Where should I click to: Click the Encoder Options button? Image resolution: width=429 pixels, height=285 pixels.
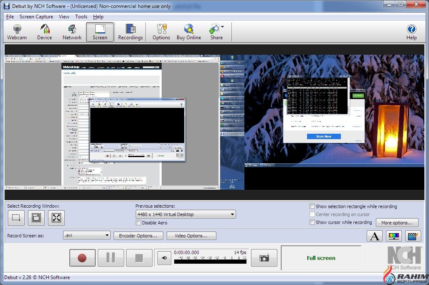click(138, 236)
